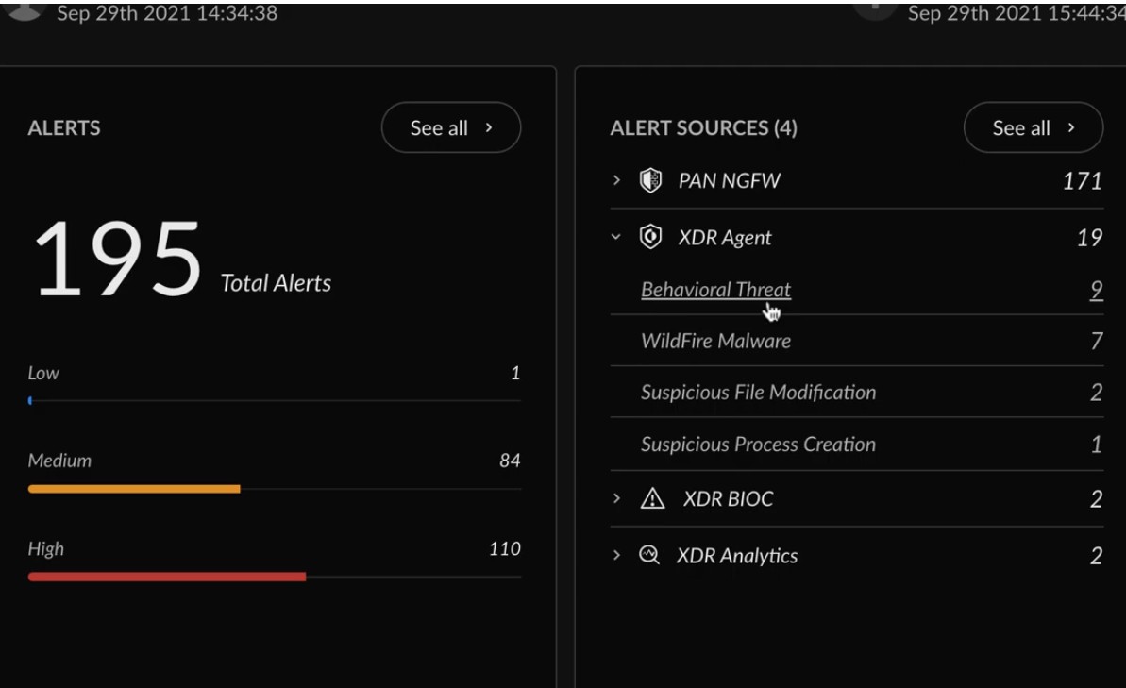1126x688 pixels.
Task: Click the PAN NGFW count 171
Action: tap(1083, 180)
